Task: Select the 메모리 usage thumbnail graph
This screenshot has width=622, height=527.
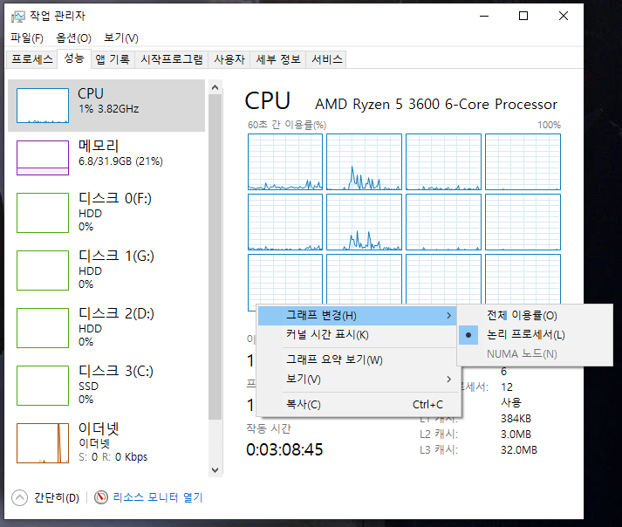Action: pos(43,158)
